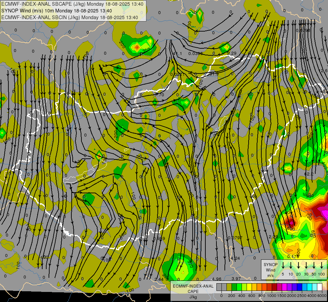Click the 3.97 value on the map

click(236, 279)
